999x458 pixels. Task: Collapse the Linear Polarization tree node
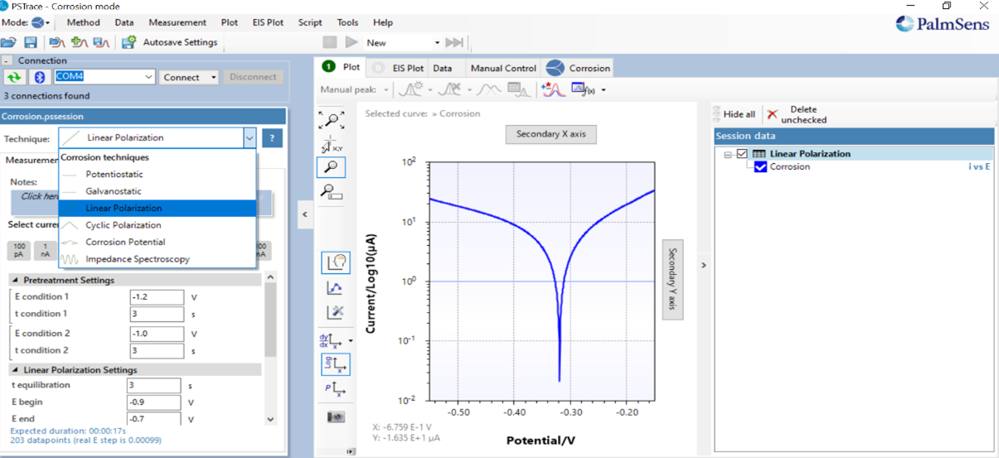(728, 154)
